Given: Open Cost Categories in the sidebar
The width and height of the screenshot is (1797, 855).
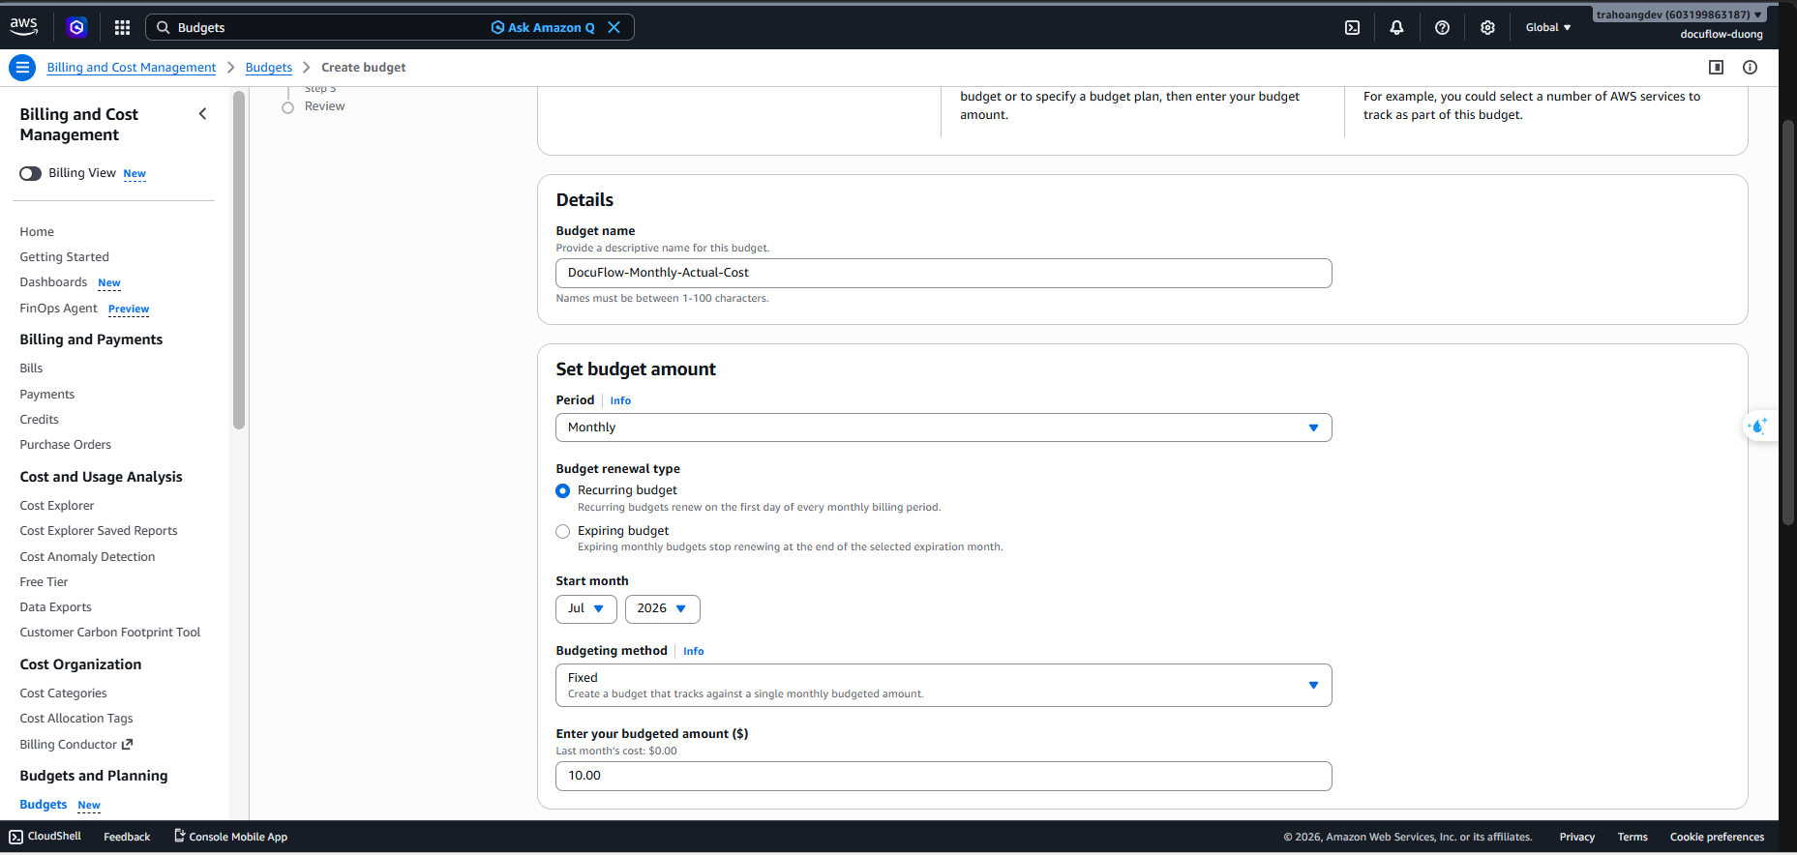Looking at the screenshot, I should coord(63,693).
